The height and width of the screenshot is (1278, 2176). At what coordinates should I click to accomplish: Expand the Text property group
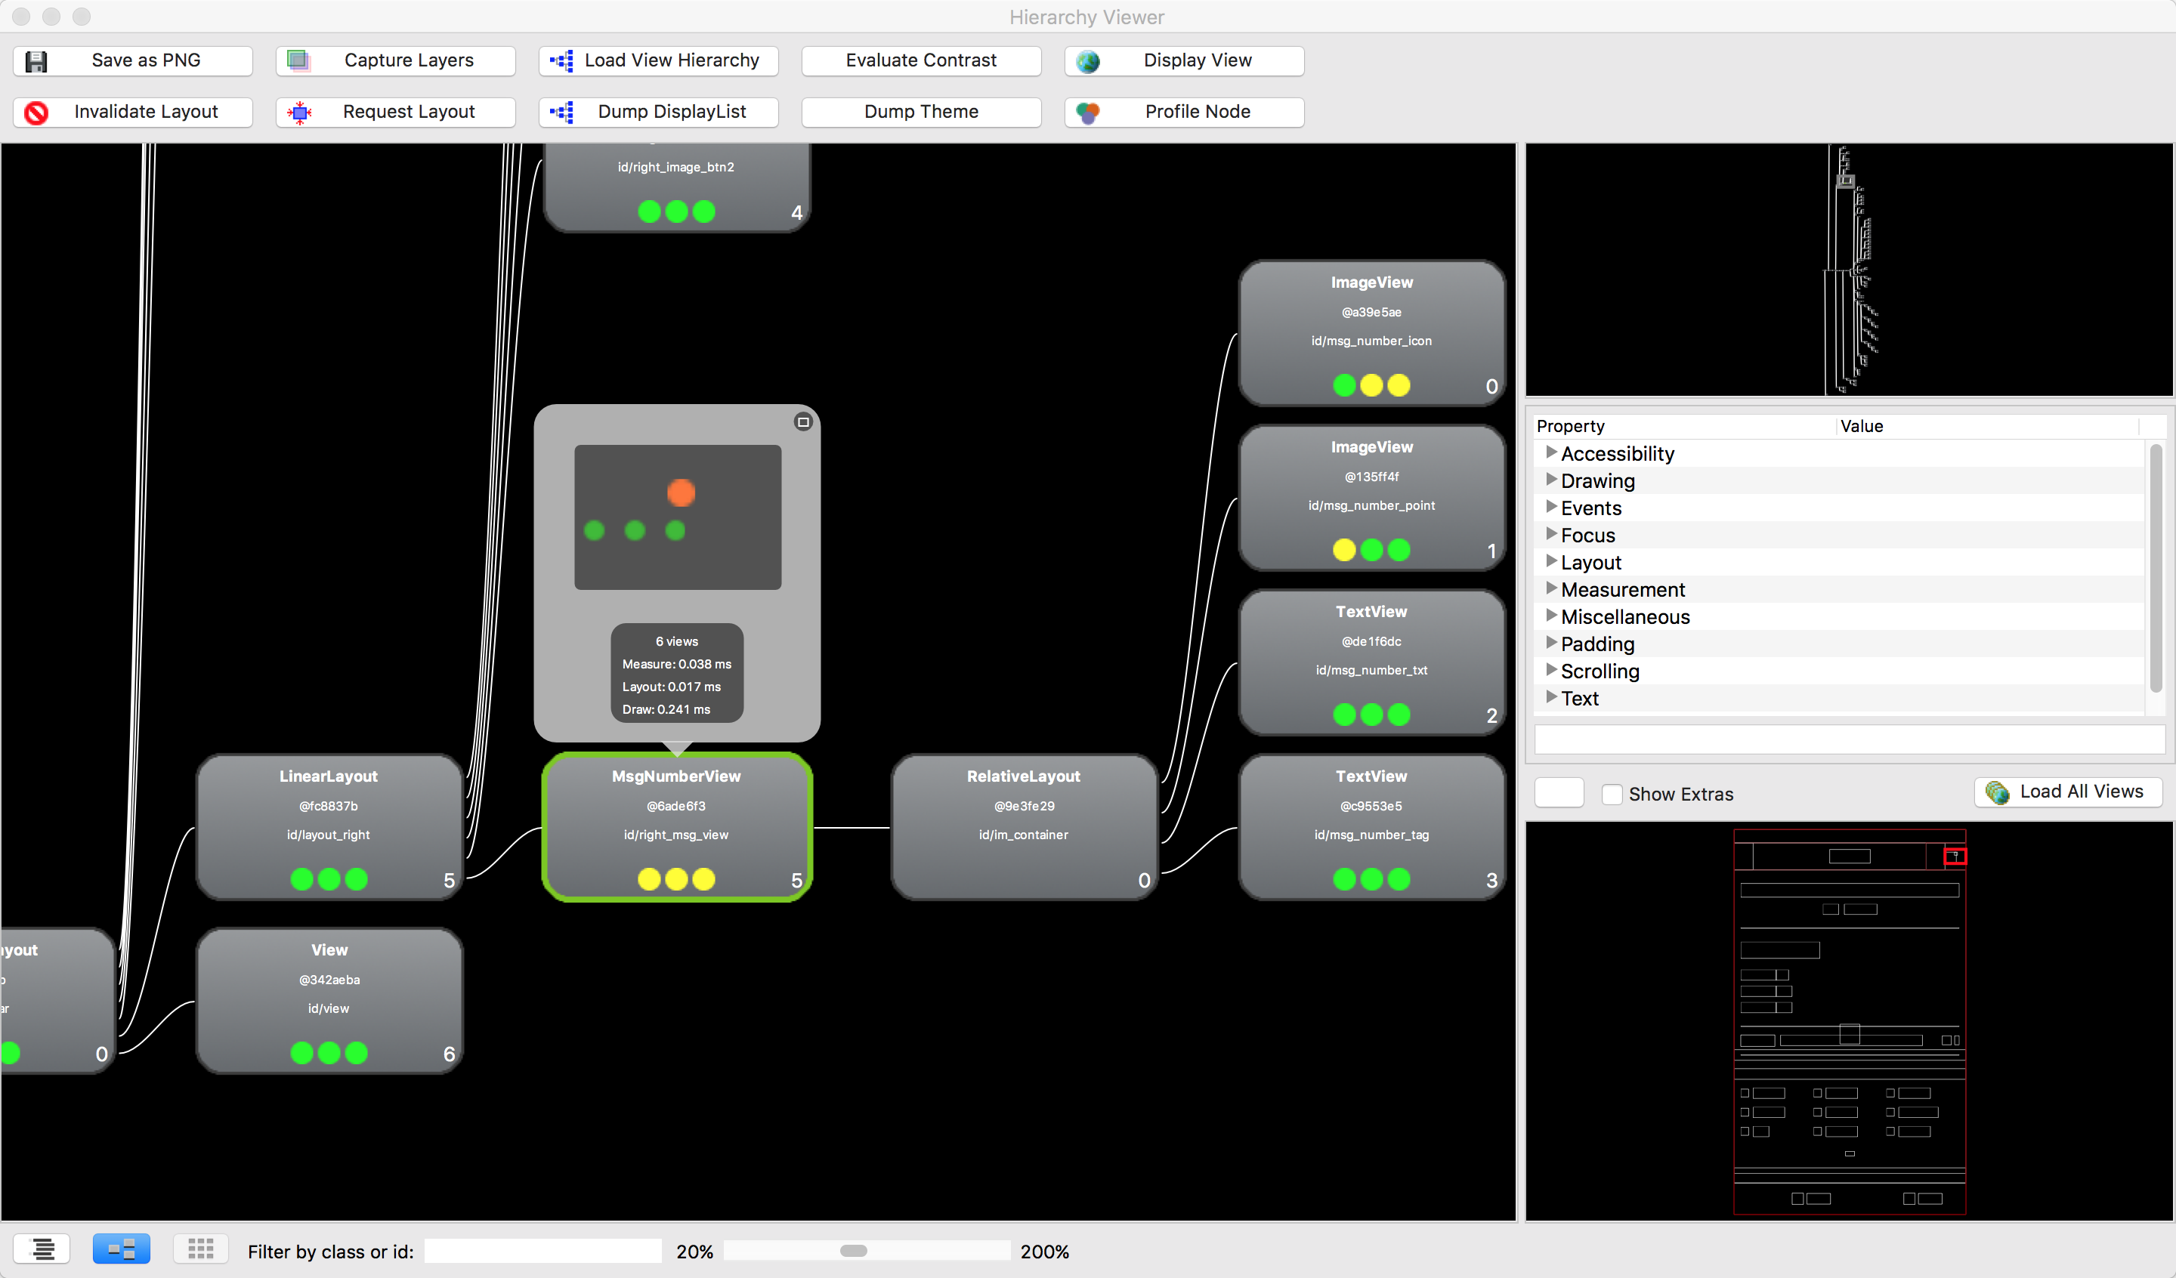[1552, 698]
